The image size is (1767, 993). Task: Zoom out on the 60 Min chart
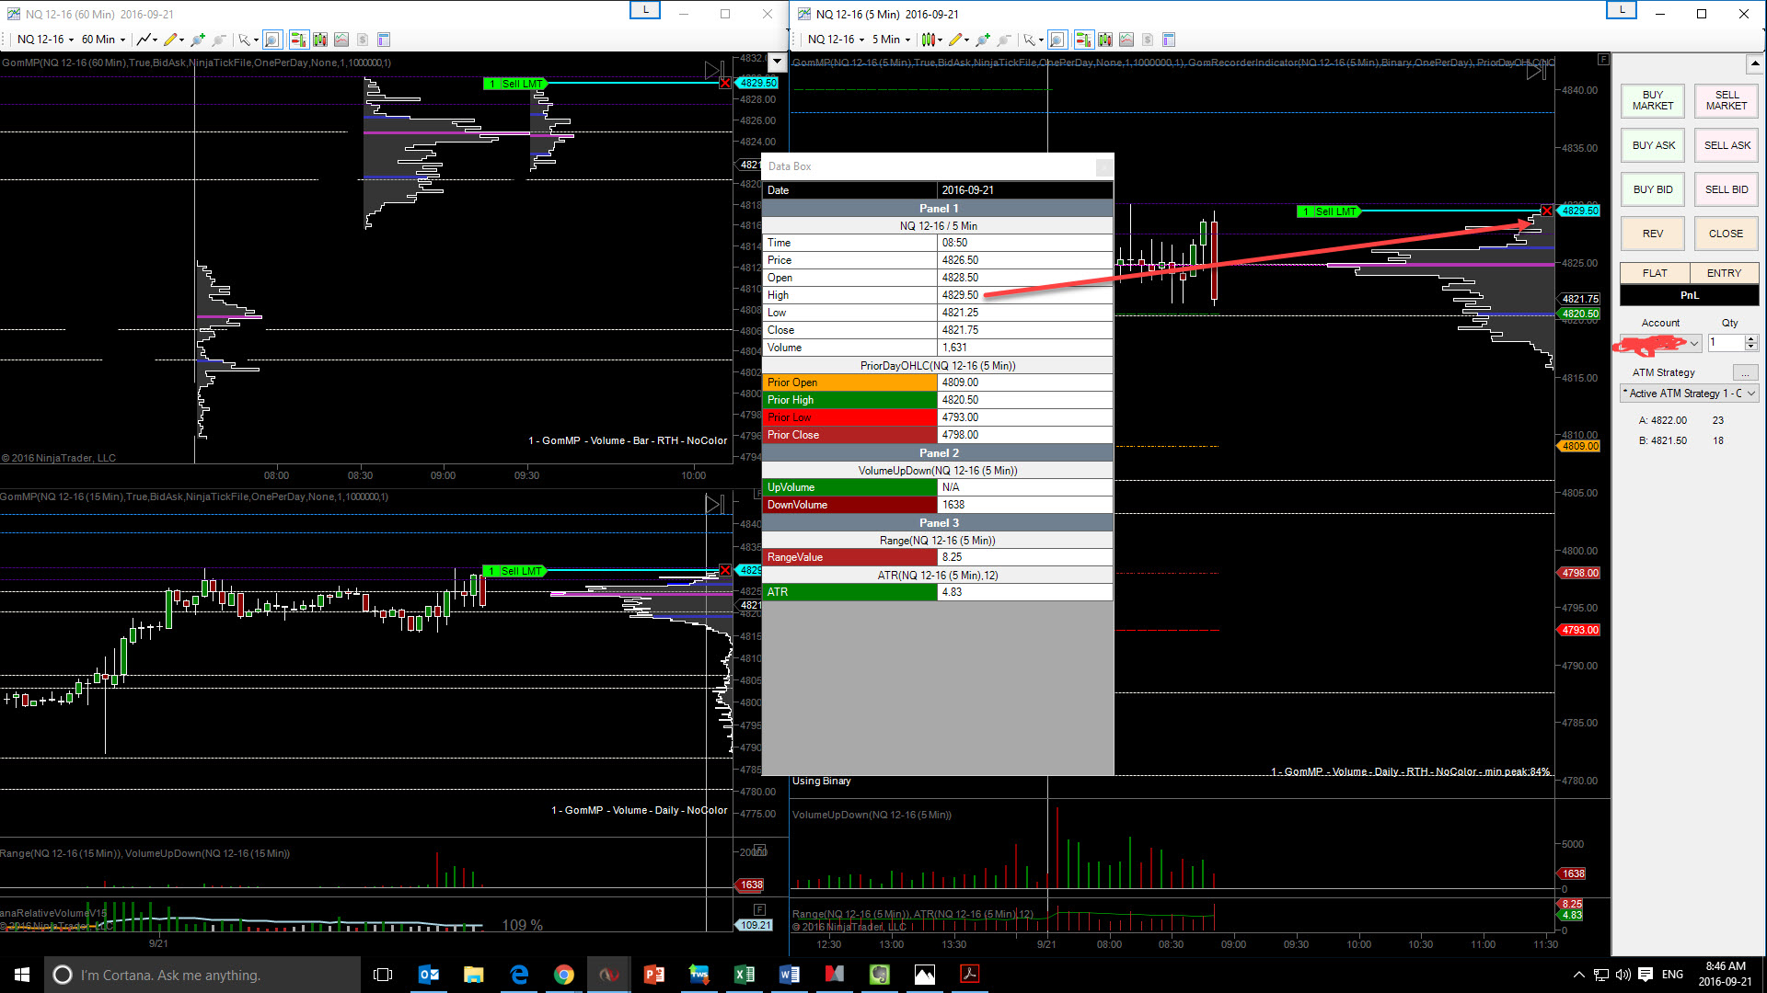tap(219, 40)
